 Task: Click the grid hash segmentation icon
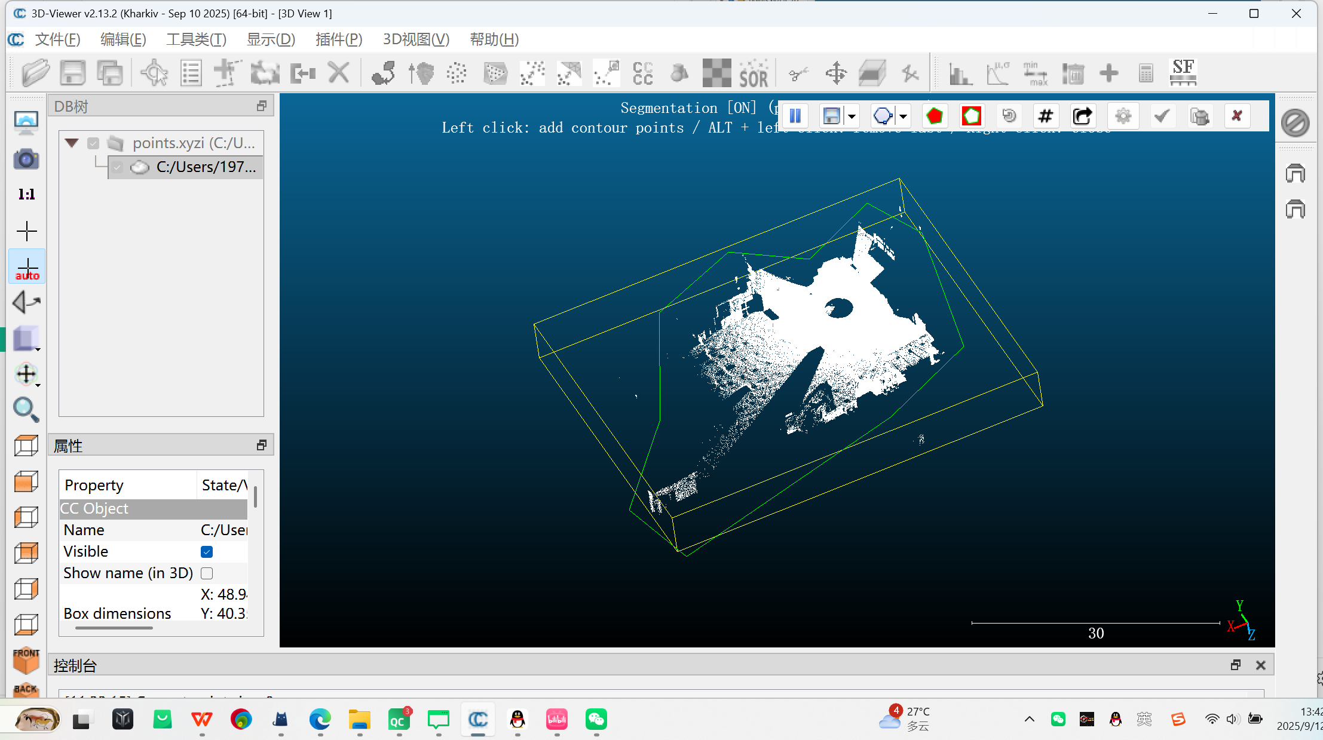click(1046, 116)
